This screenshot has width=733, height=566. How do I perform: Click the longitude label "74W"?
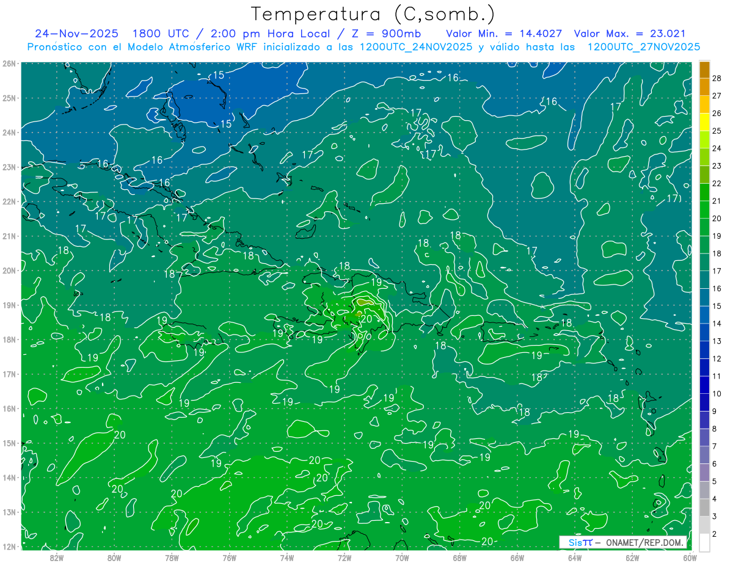(287, 558)
